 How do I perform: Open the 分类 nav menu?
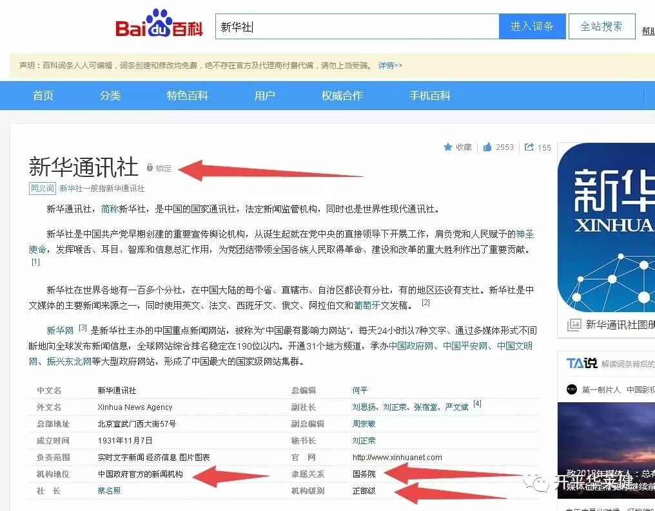click(x=110, y=95)
